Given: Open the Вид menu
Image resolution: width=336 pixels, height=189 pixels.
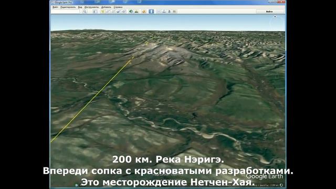Looking at the screenshot, I should pyautogui.click(x=80, y=7).
